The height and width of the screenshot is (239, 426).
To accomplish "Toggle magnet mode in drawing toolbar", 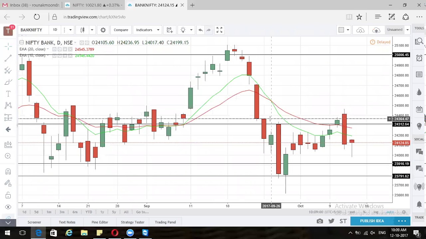I will click(x=8, y=171).
